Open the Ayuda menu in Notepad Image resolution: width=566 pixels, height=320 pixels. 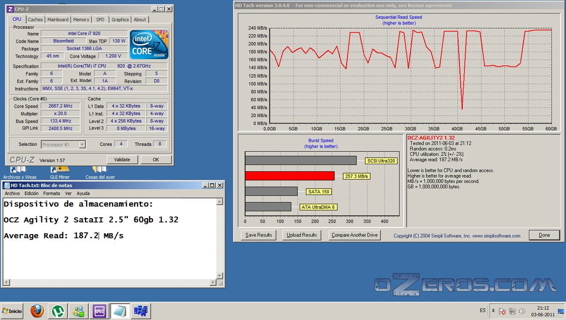83,193
